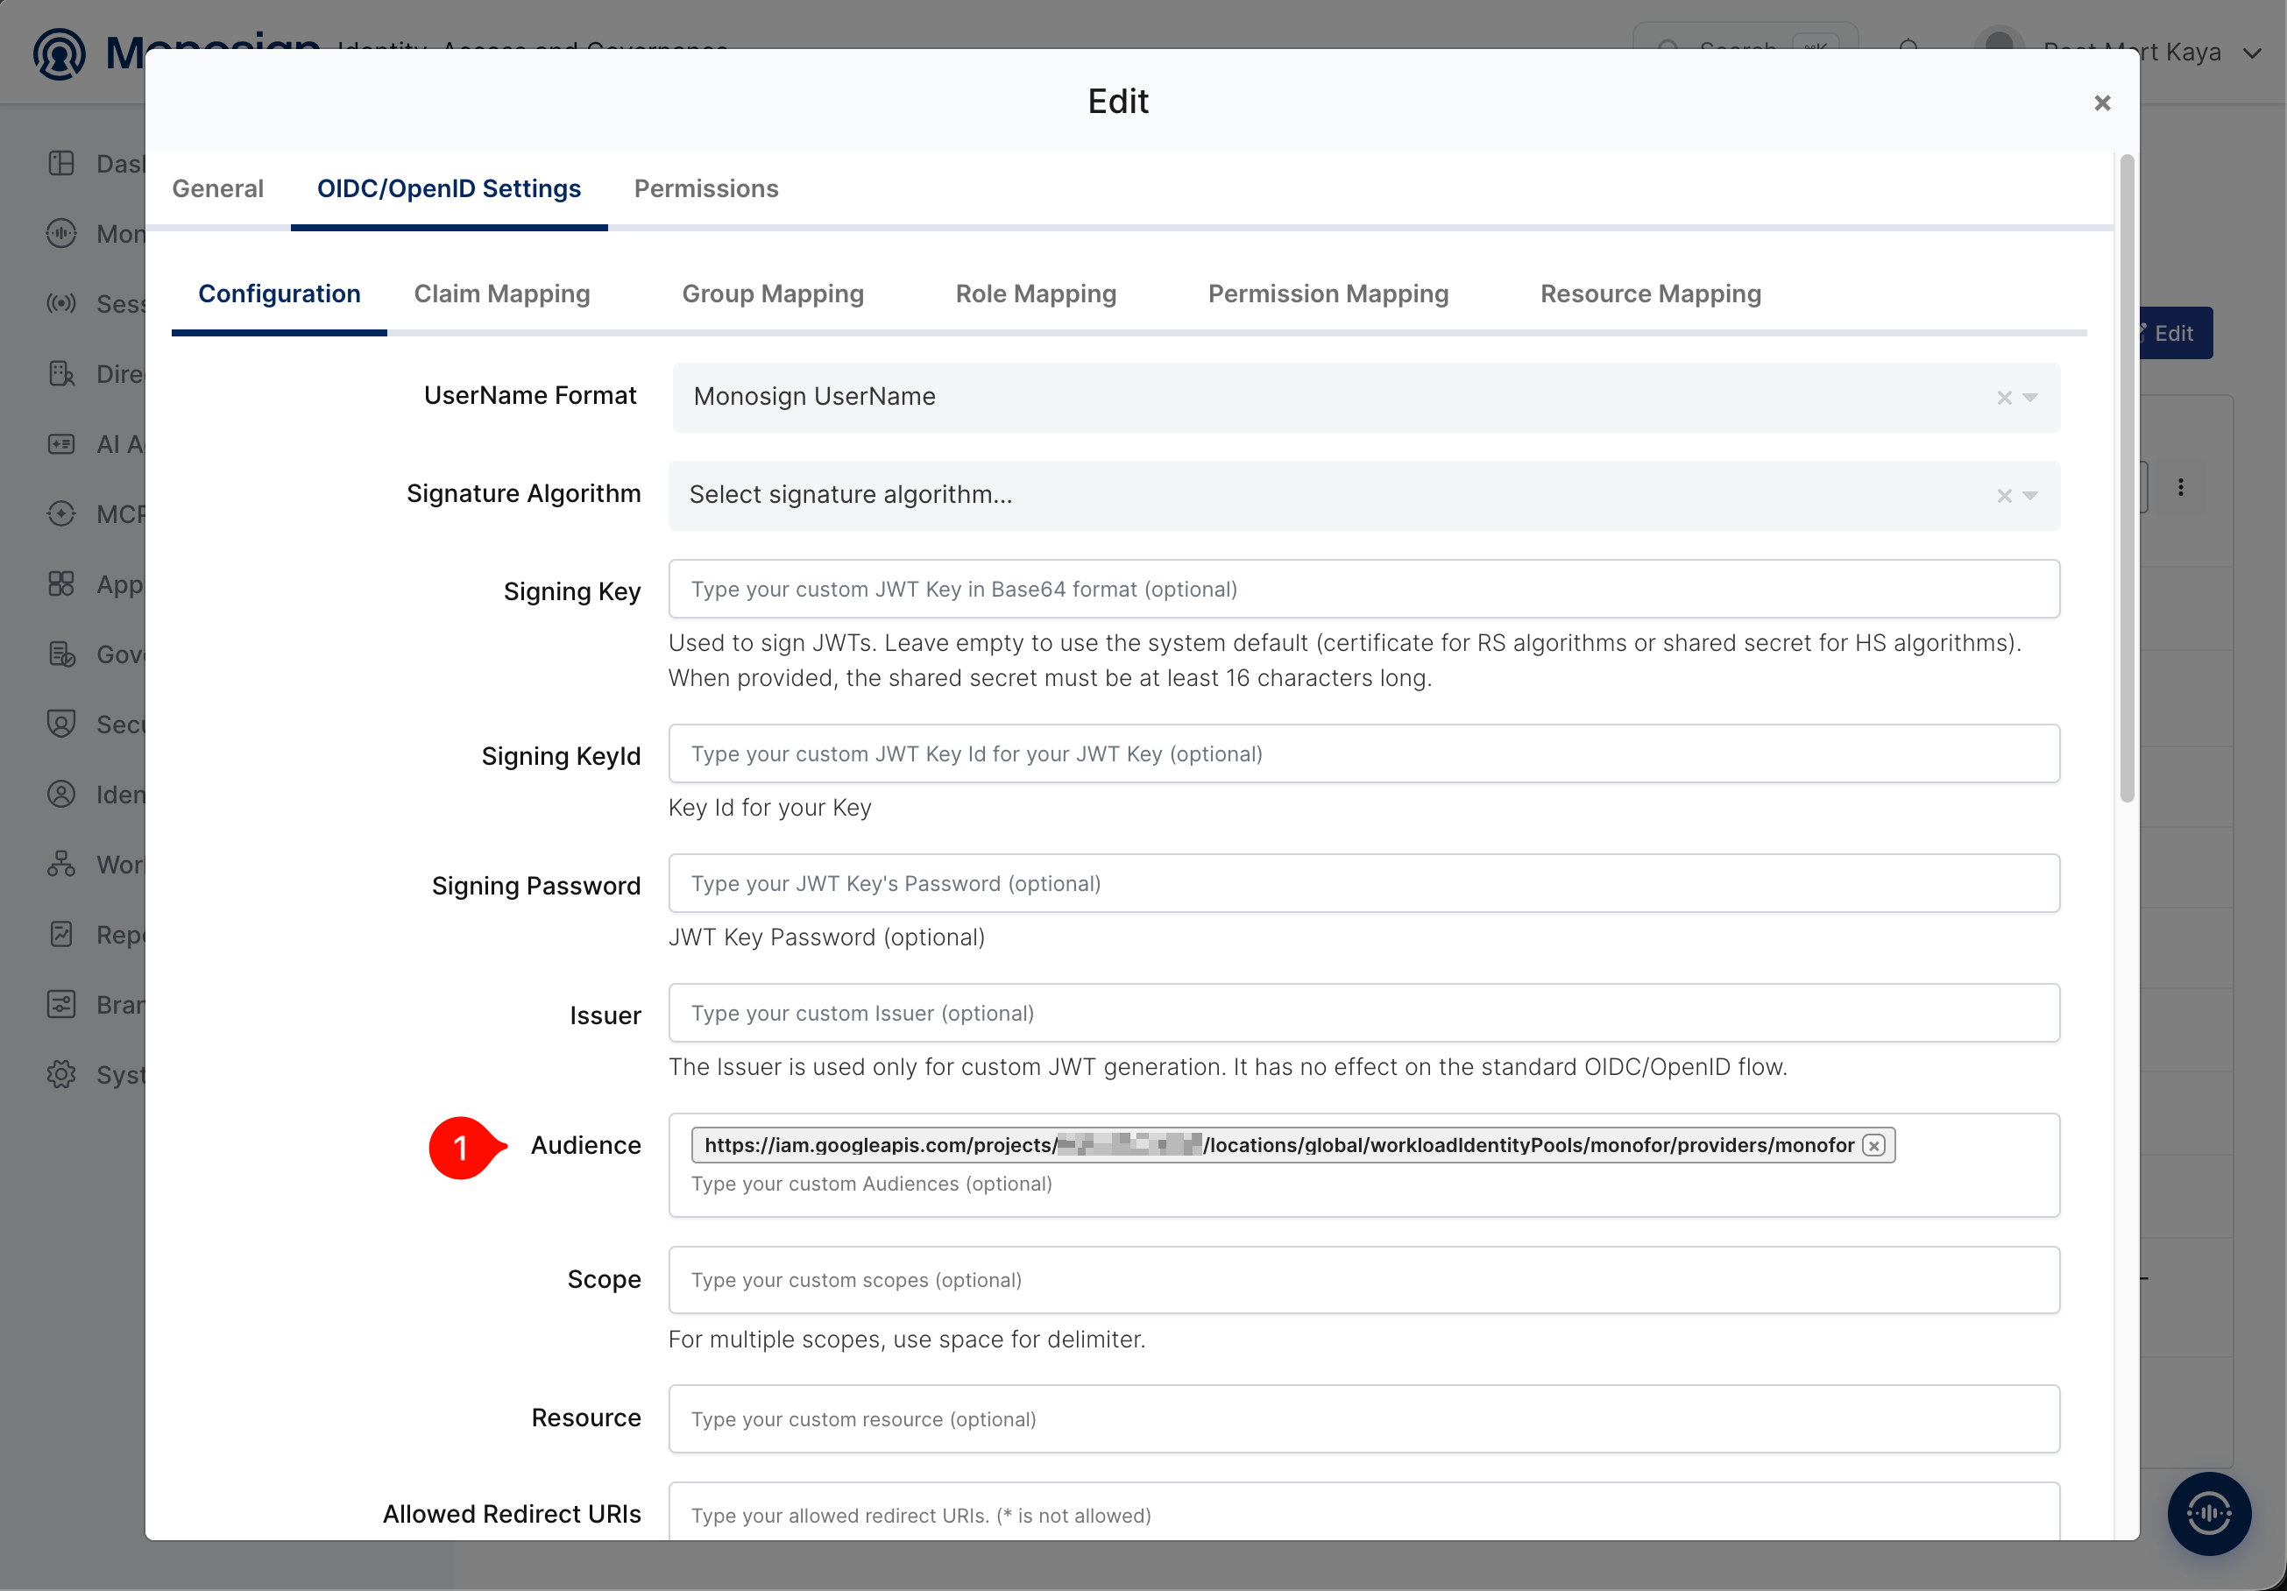2287x1591 pixels.
Task: Open the Group Mapping tab
Action: 773,293
